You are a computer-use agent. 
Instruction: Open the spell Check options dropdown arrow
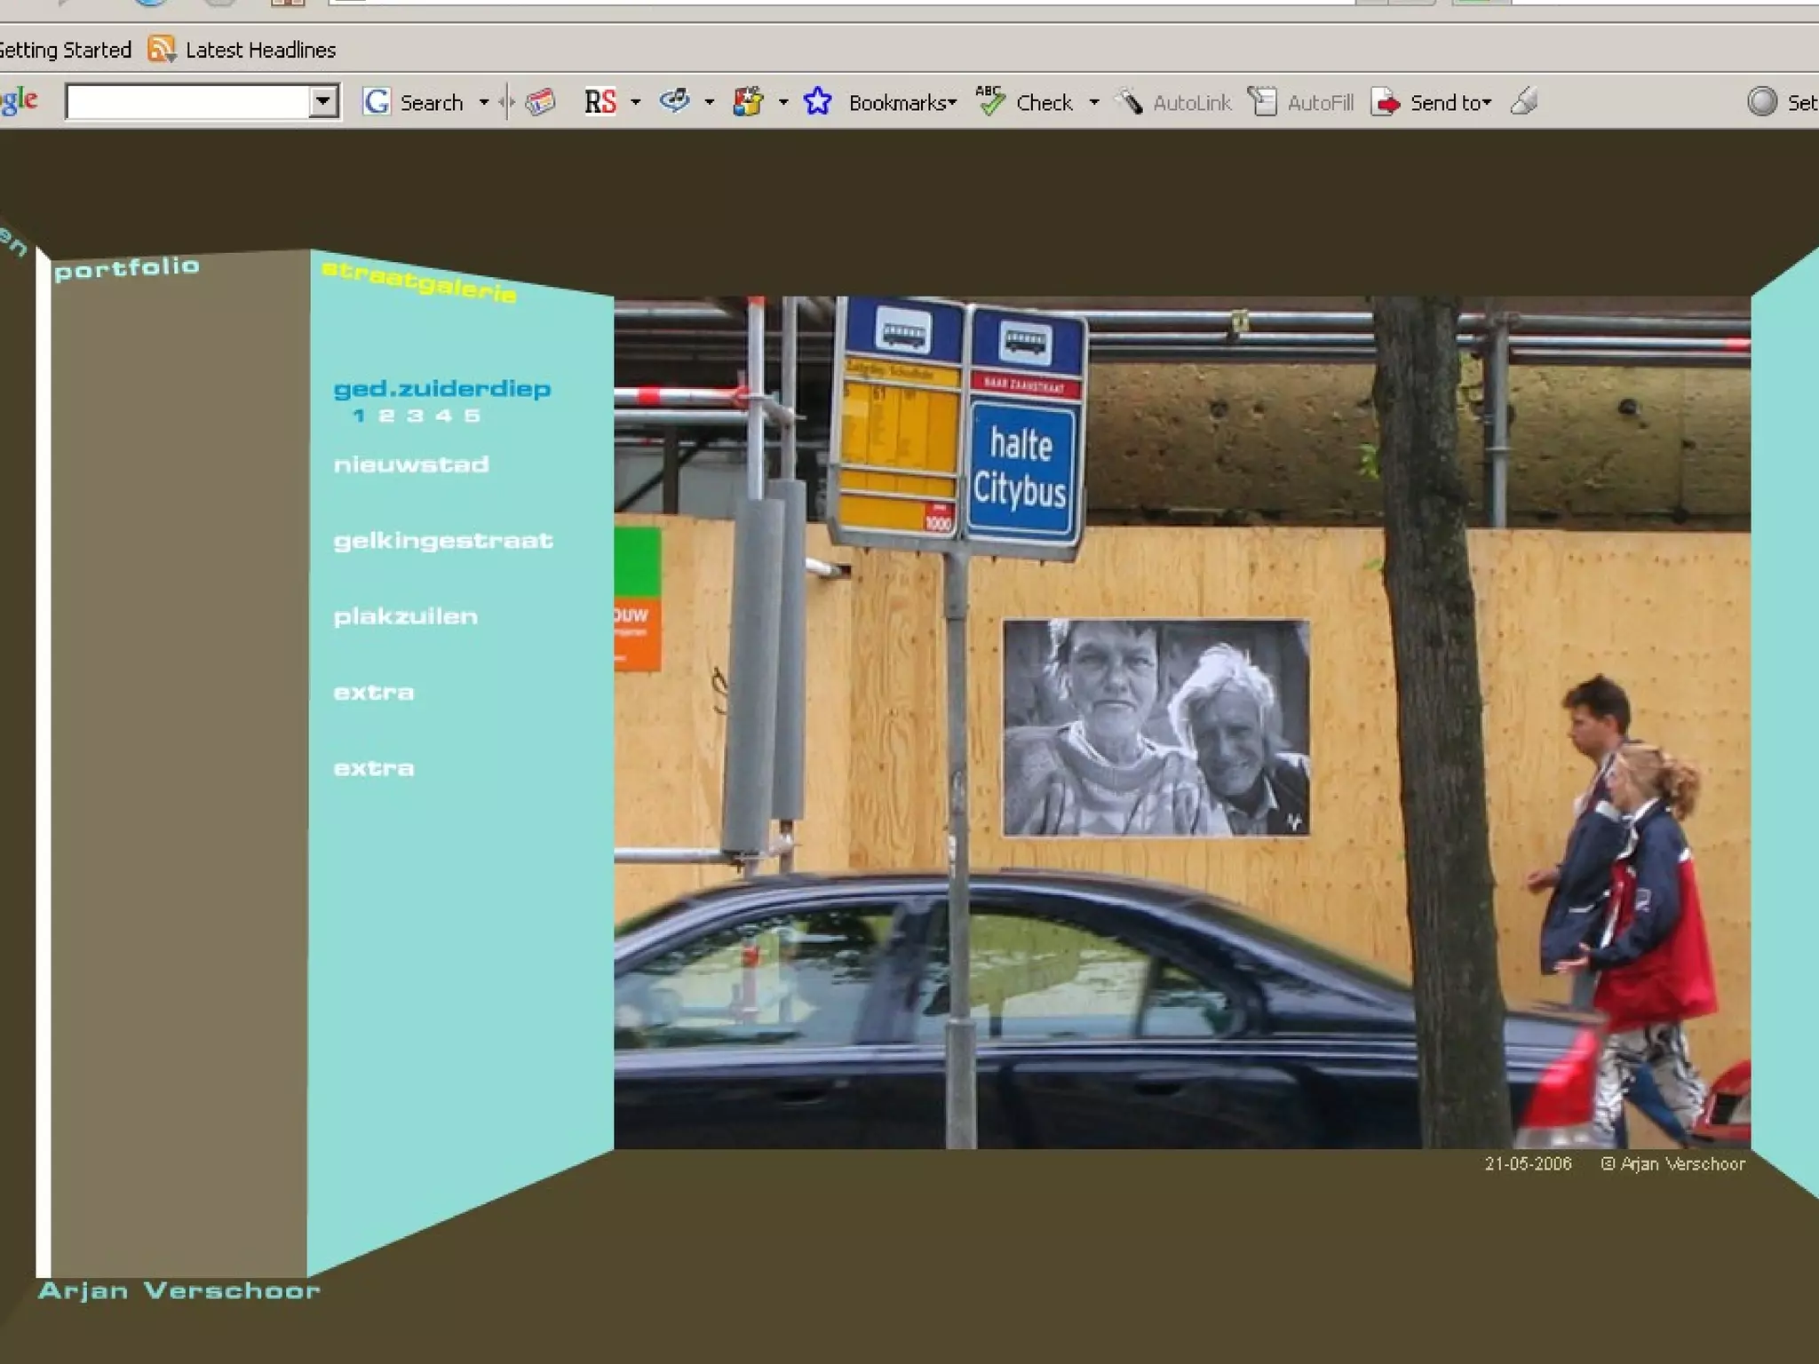point(1094,103)
